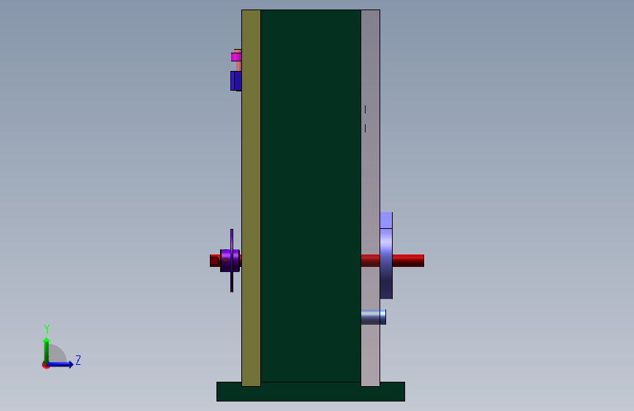This screenshot has width=634, height=411.
Task: Pick the light purple block atop the wheel
Action: coord(386,220)
